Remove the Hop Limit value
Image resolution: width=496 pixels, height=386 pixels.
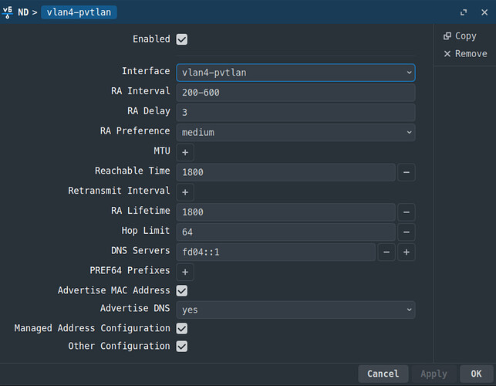(407, 232)
